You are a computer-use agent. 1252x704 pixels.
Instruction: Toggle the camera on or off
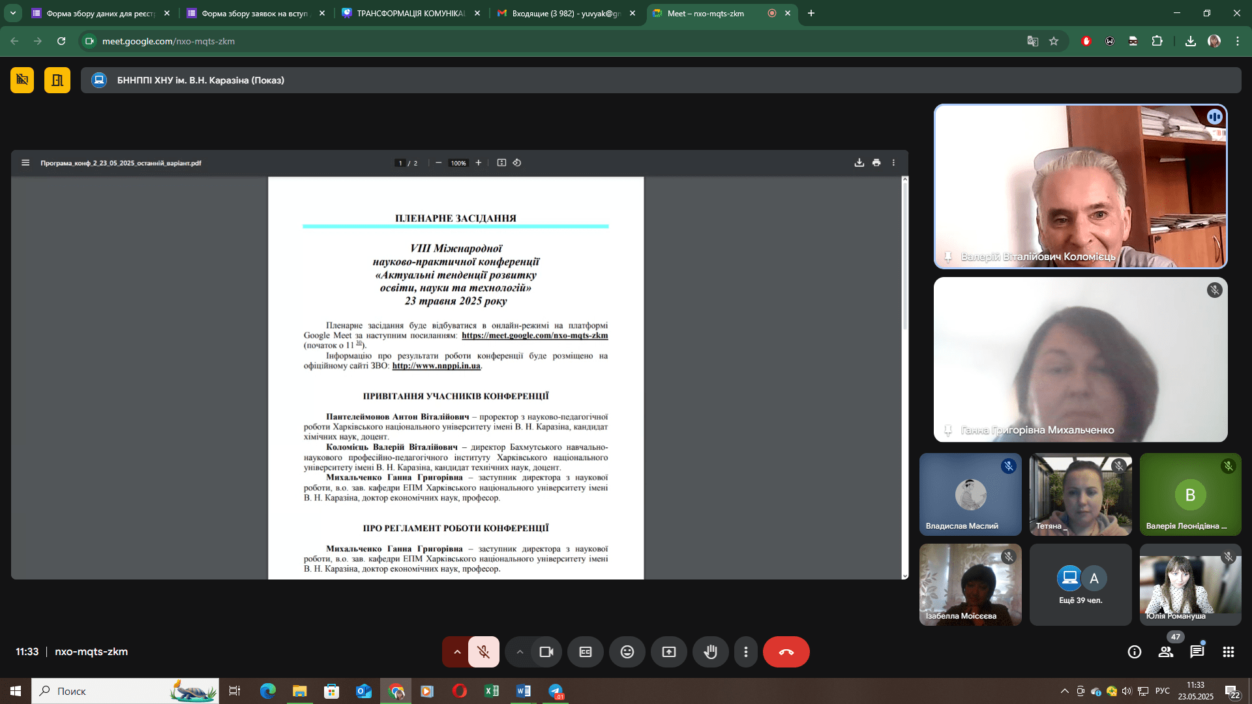(546, 652)
